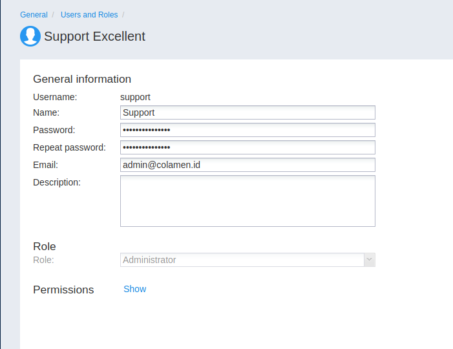
Task: Click the Description: label
Action: coord(57,182)
